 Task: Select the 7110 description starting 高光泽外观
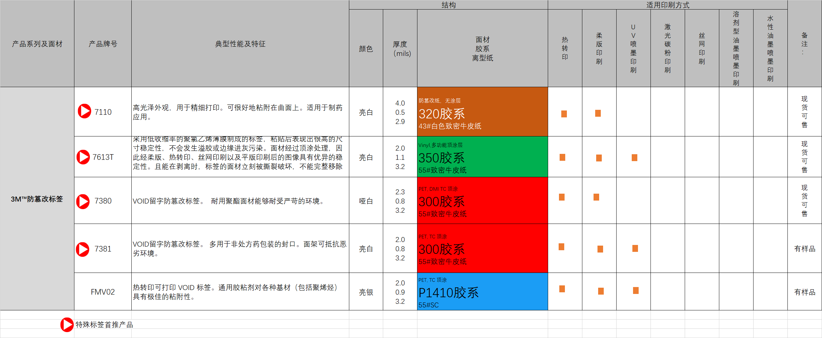coord(240,112)
